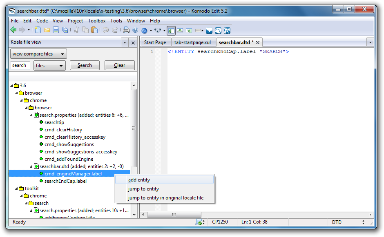384x237 pixels.
Task: Close the searchbar.dtd tab
Action: click(258, 42)
